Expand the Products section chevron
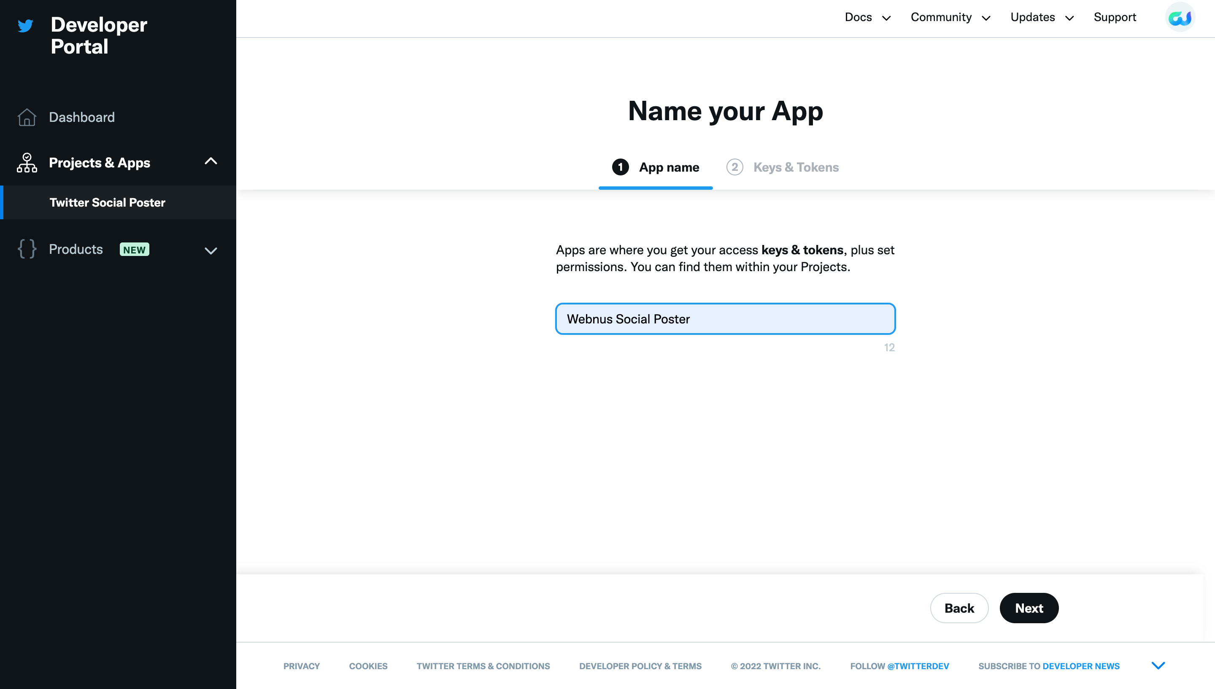1215x689 pixels. 211,251
